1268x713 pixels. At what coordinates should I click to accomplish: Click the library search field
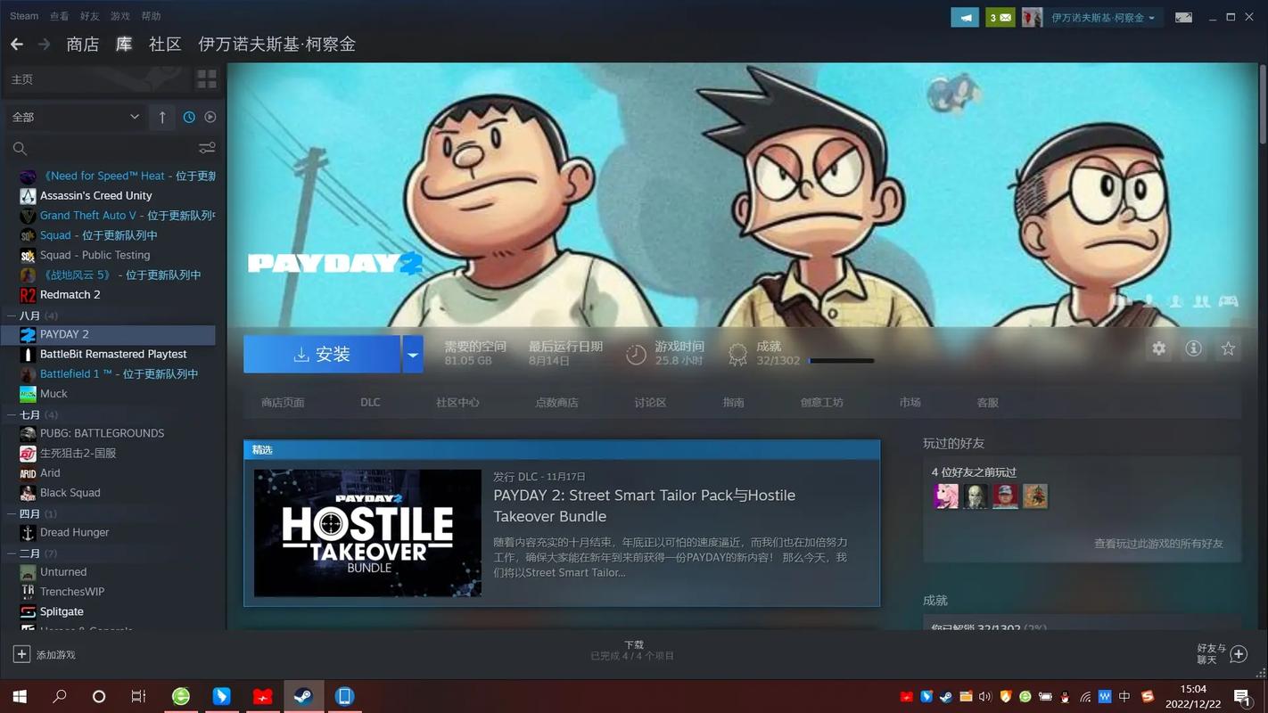98,148
